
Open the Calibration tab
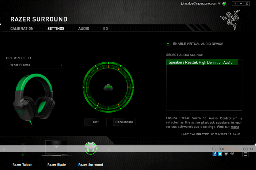22,29
